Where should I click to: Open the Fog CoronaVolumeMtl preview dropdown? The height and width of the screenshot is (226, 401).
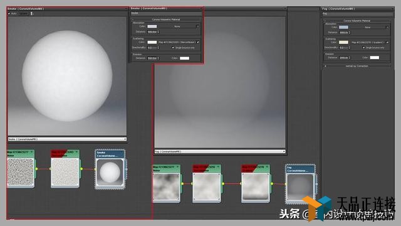(220, 152)
